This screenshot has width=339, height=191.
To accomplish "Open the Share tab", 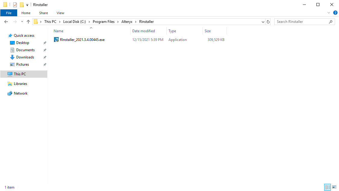I will click(43, 13).
